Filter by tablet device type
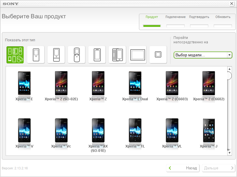Image resolution: width=237 pixels, height=177 pixels. (138, 55)
